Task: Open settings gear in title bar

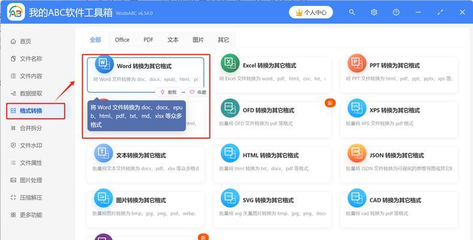Action: (374, 12)
